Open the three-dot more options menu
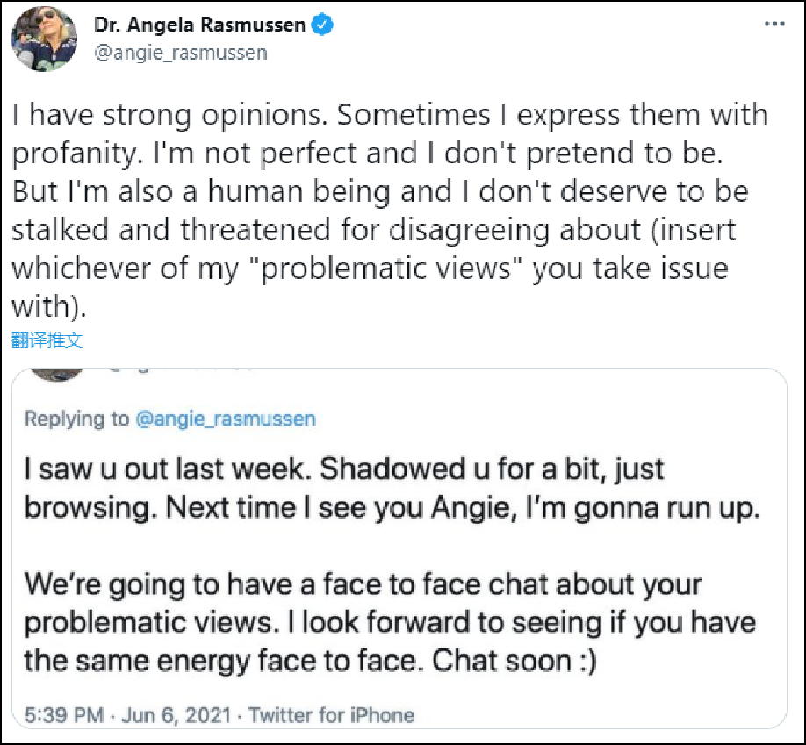Screen dimensions: 806x745 (774, 25)
